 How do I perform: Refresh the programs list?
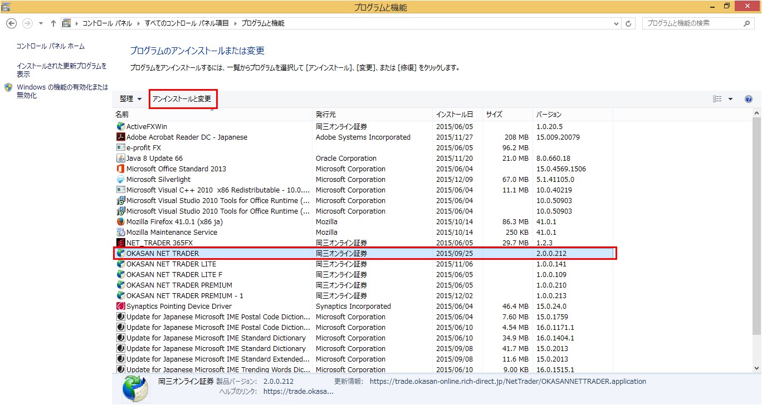click(x=629, y=23)
